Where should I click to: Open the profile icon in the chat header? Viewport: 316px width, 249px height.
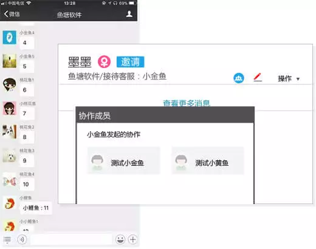coord(129,14)
